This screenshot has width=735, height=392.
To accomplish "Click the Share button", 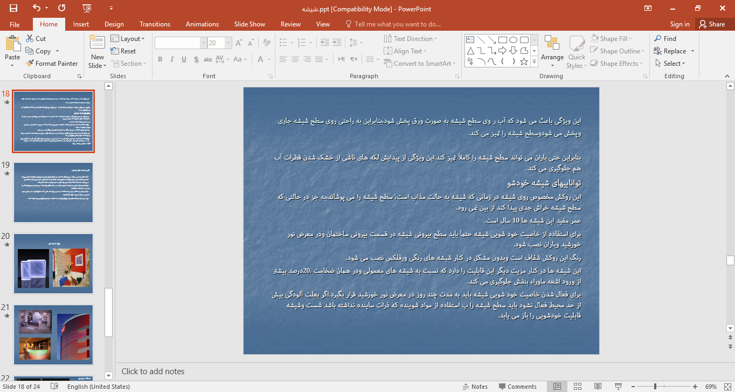I will click(x=711, y=24).
